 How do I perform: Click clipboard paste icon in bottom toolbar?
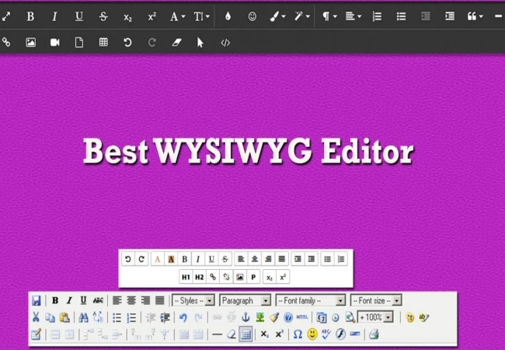click(64, 317)
